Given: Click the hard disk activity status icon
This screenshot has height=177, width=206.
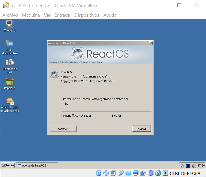Looking at the screenshot, I should pos(99,173).
